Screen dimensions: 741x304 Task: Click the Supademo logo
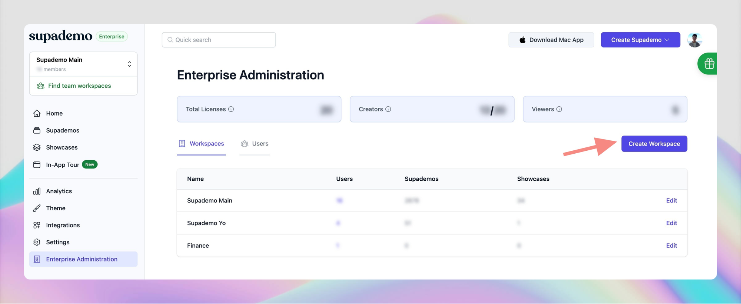pos(61,36)
